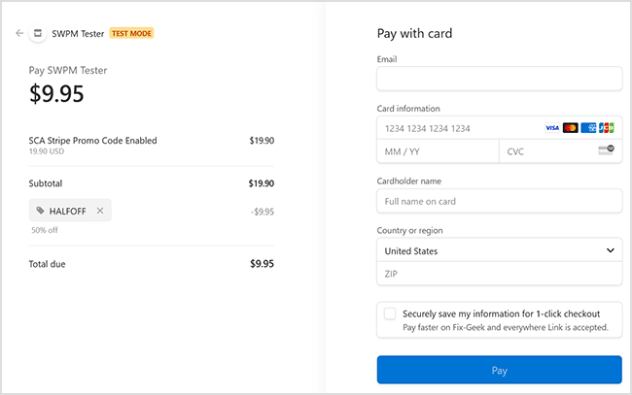Remove the HALFOFF promo code

pyautogui.click(x=100, y=210)
